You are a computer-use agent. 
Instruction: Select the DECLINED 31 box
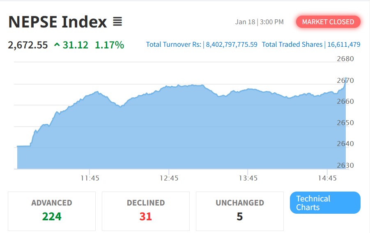(x=146, y=211)
